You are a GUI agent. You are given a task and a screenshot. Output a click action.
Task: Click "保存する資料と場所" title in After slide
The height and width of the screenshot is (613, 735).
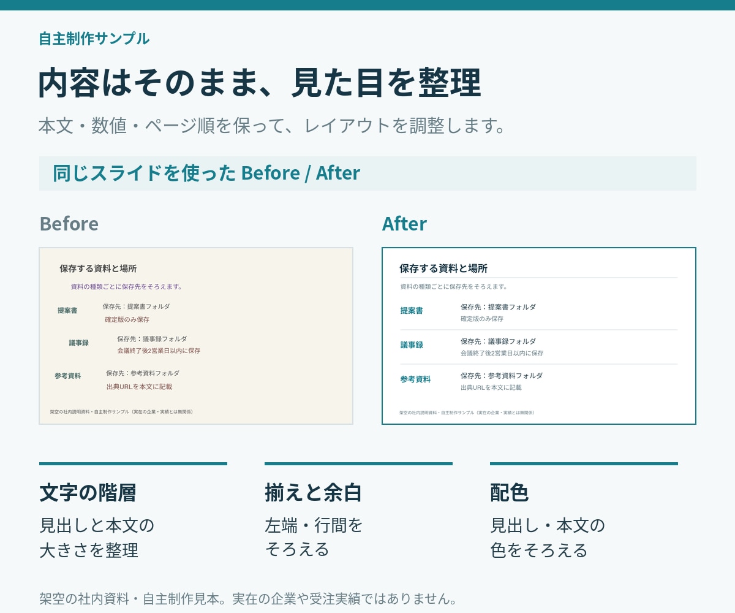pos(443,268)
